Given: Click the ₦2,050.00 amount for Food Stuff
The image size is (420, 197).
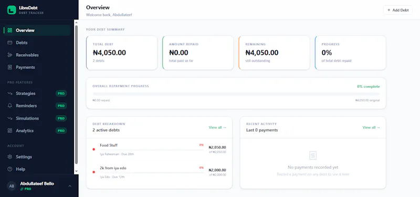Looking at the screenshot, I should (217, 148).
